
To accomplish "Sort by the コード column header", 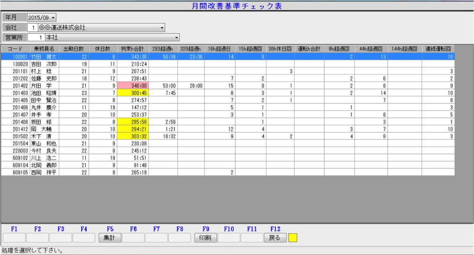I will click(x=15, y=49).
